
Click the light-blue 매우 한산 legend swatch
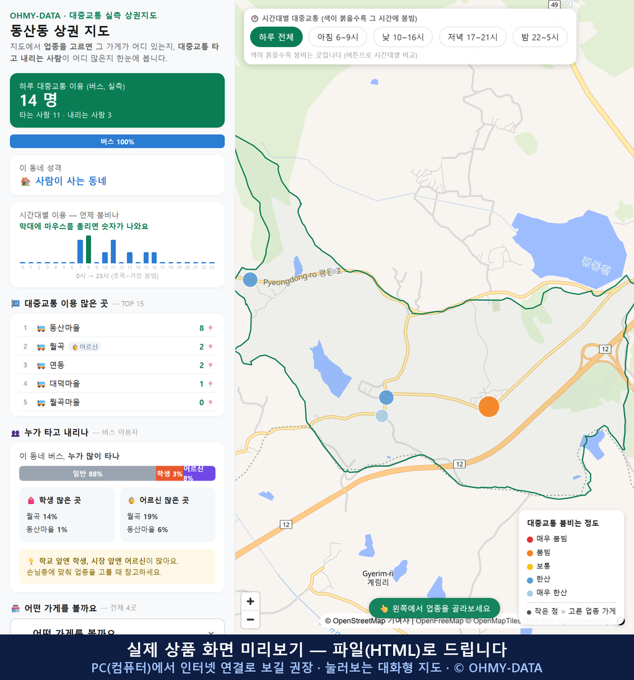click(529, 593)
